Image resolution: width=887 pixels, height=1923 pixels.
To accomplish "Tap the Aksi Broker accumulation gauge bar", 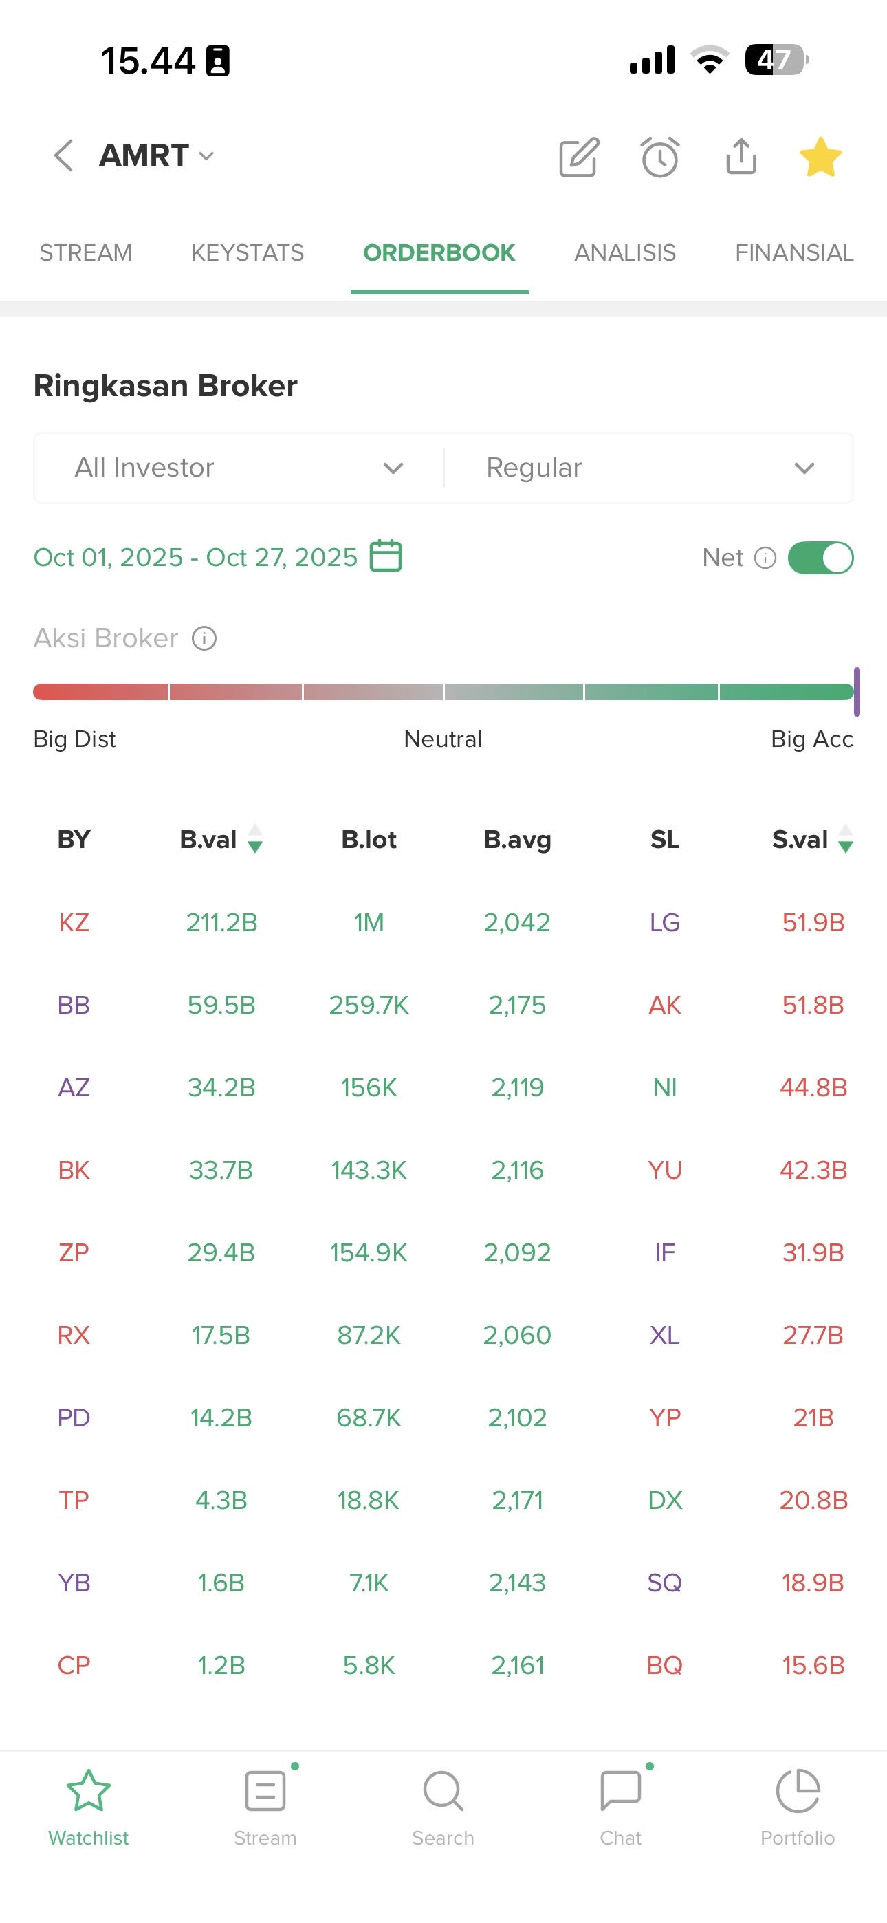I will [443, 692].
